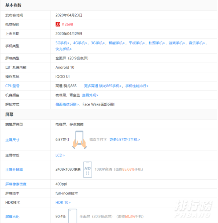The width and height of the screenshot is (218, 223).
Task: Click the 90.4% screen ratio value
Action: pyautogui.click(x=61, y=216)
